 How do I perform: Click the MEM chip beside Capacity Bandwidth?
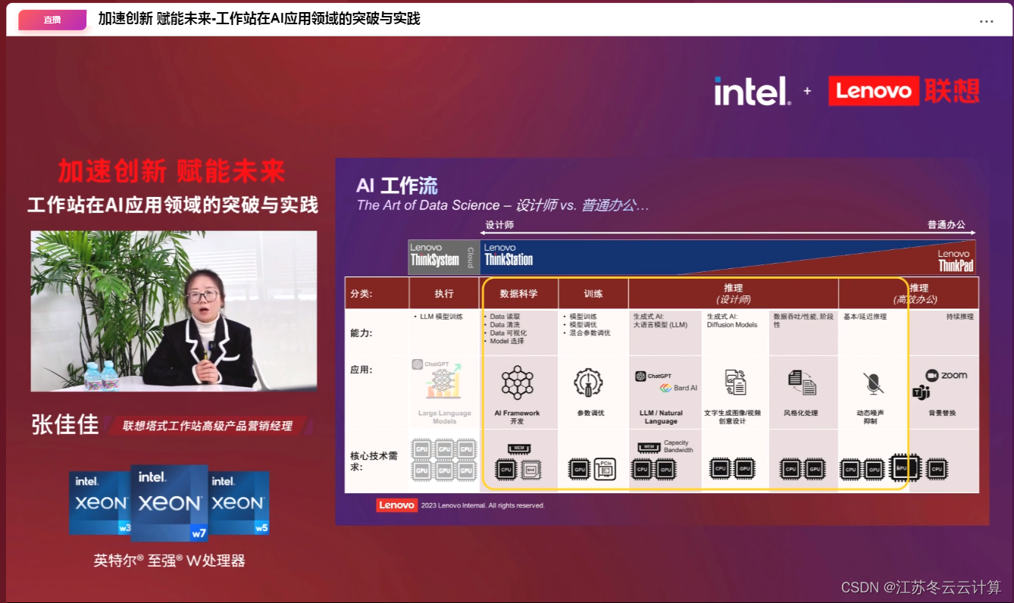[649, 448]
